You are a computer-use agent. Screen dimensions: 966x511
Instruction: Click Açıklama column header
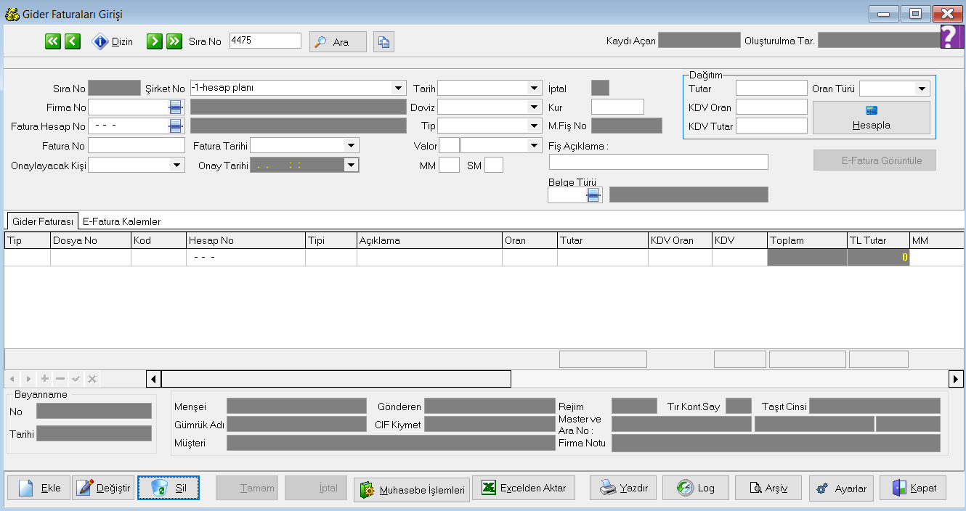[x=429, y=240]
